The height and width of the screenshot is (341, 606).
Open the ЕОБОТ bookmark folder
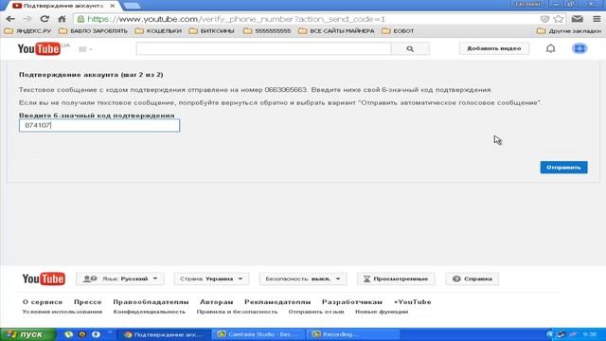tap(398, 31)
